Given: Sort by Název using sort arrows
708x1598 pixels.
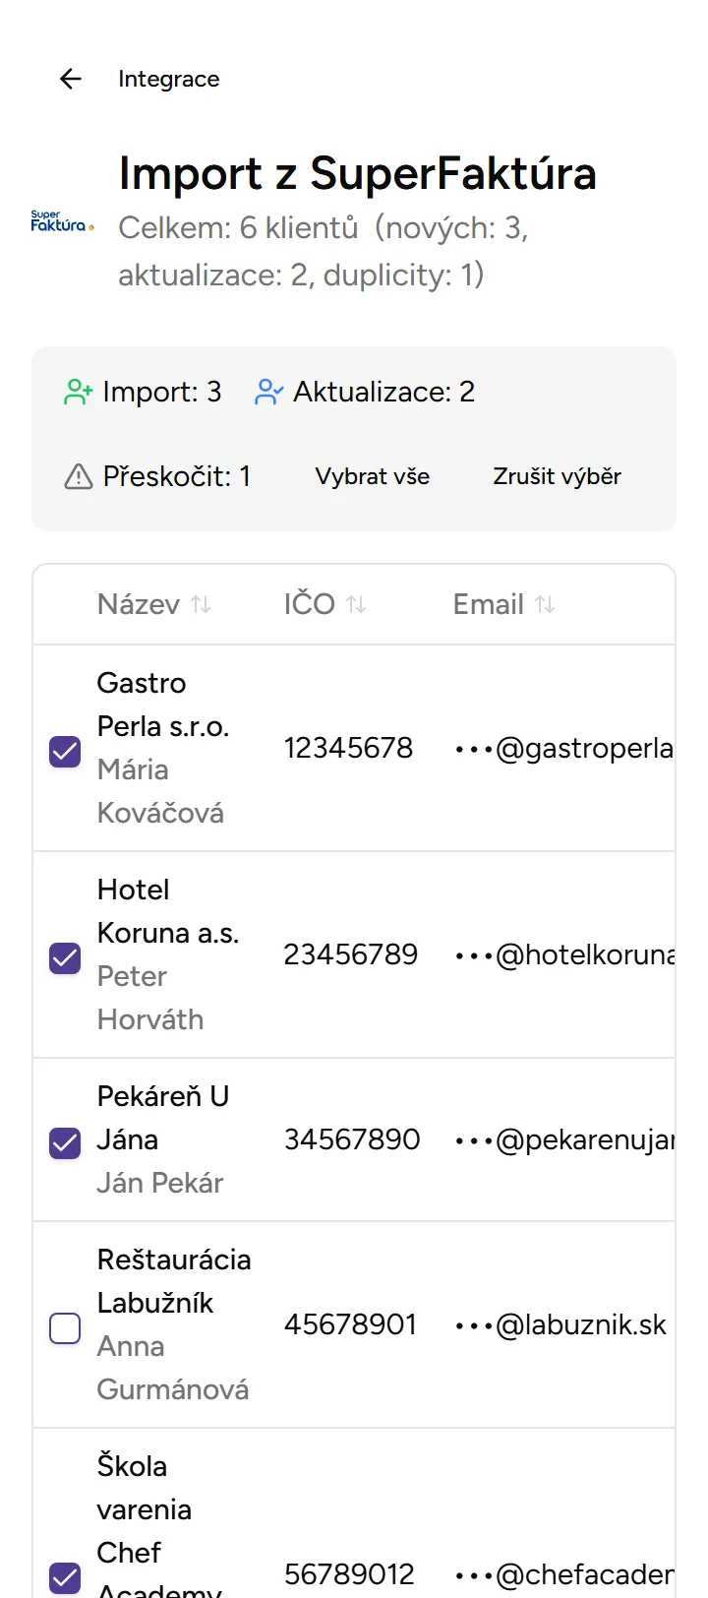Looking at the screenshot, I should coord(201,604).
